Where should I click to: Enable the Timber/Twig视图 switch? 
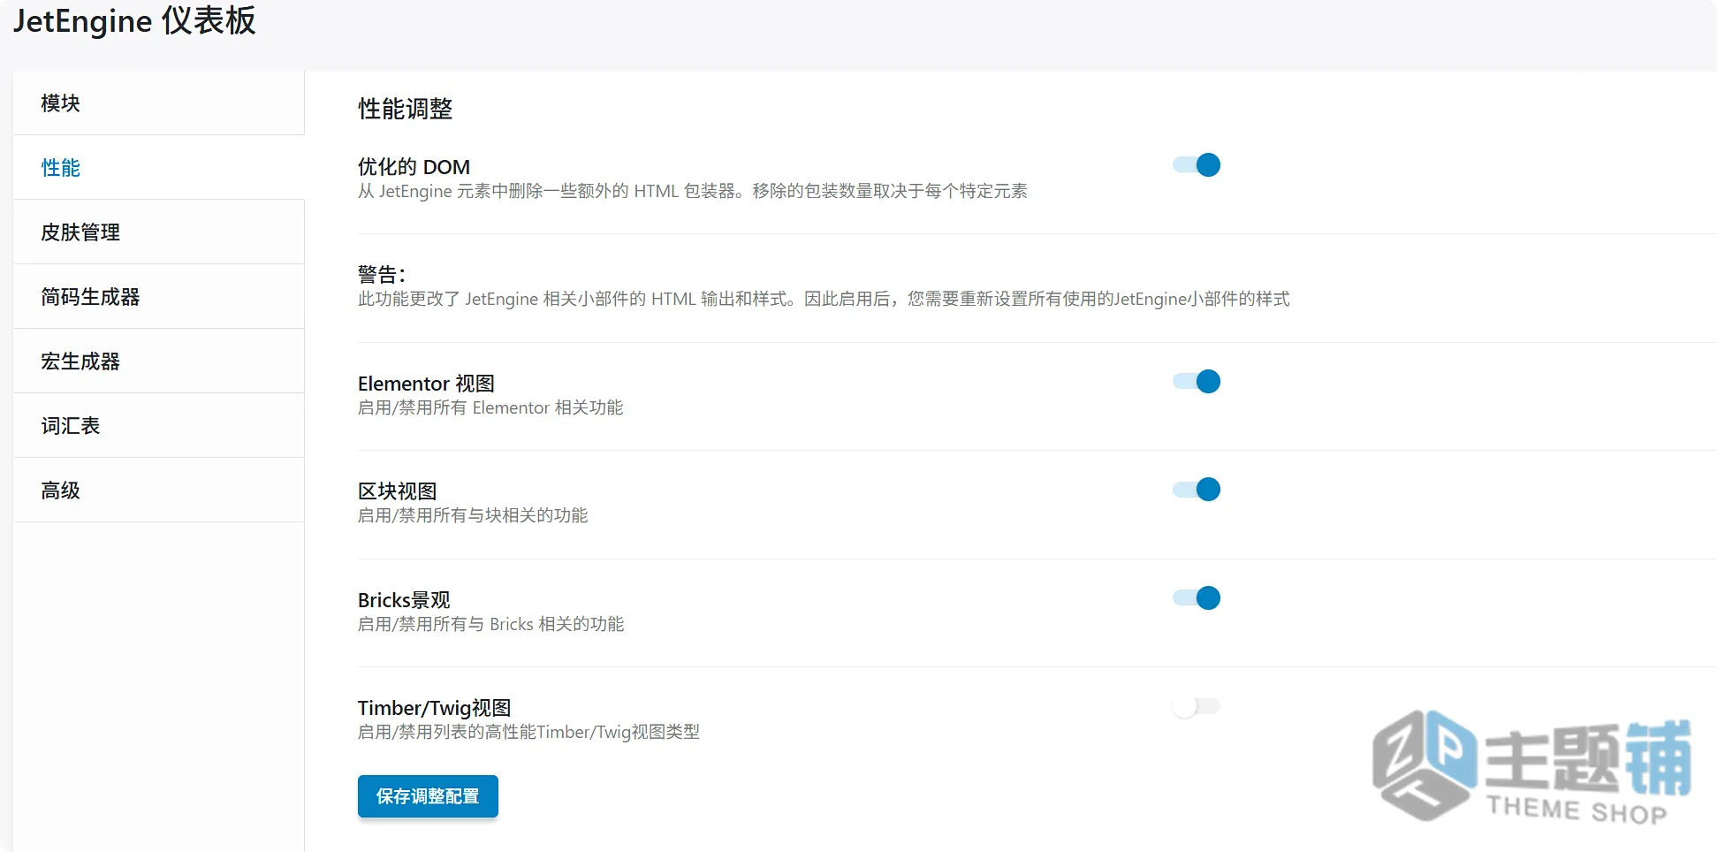(x=1197, y=706)
